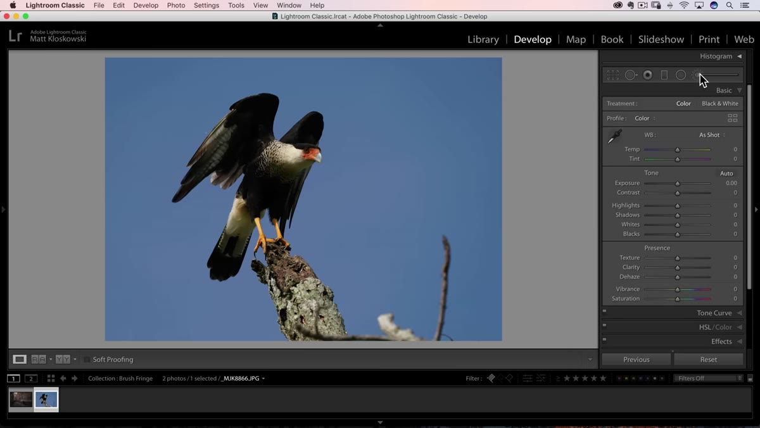Select the Radial Filter tool
760x428 pixels.
coord(681,75)
